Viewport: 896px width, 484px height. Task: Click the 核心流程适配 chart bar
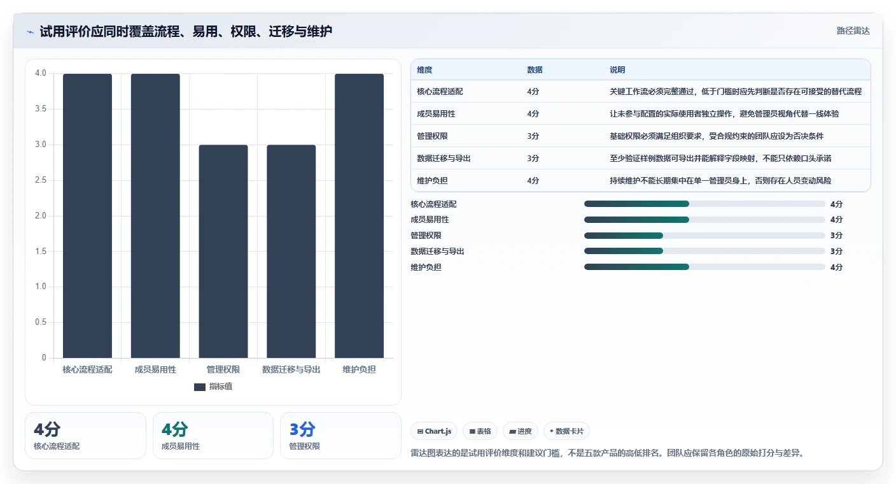(x=87, y=216)
